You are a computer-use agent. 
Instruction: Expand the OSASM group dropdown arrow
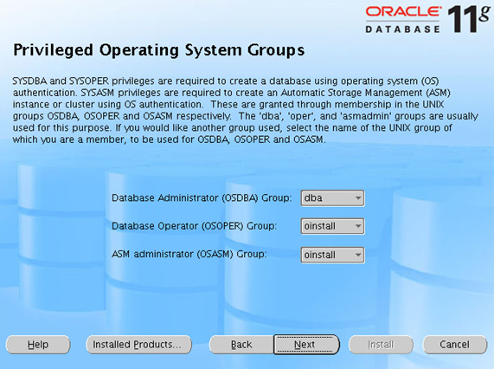tap(358, 255)
